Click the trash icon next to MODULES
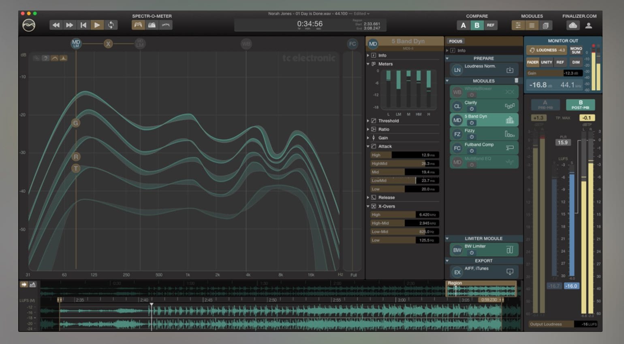 [516, 81]
